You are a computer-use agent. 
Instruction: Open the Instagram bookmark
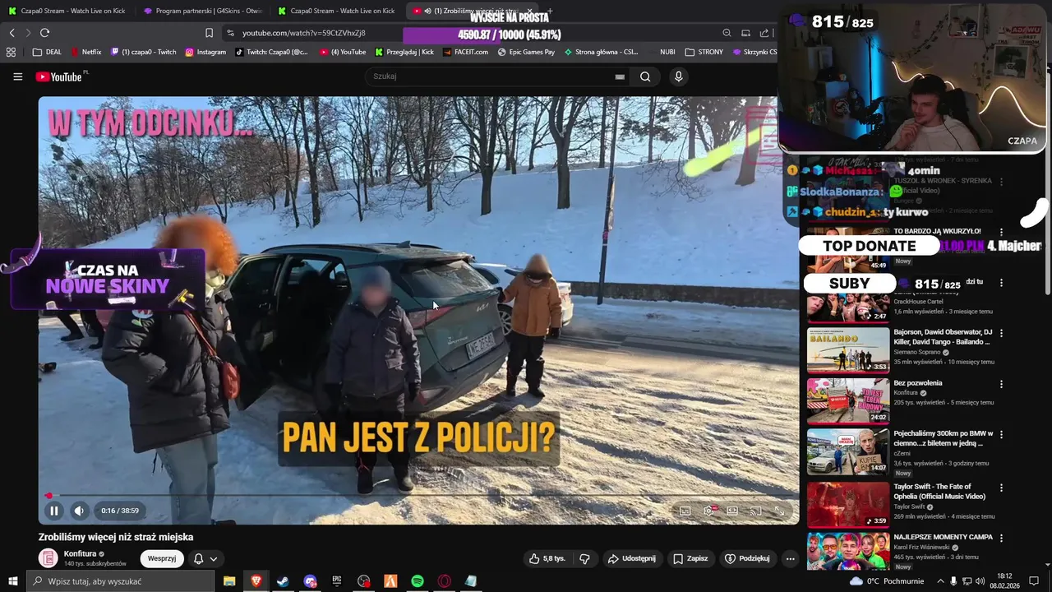point(205,52)
